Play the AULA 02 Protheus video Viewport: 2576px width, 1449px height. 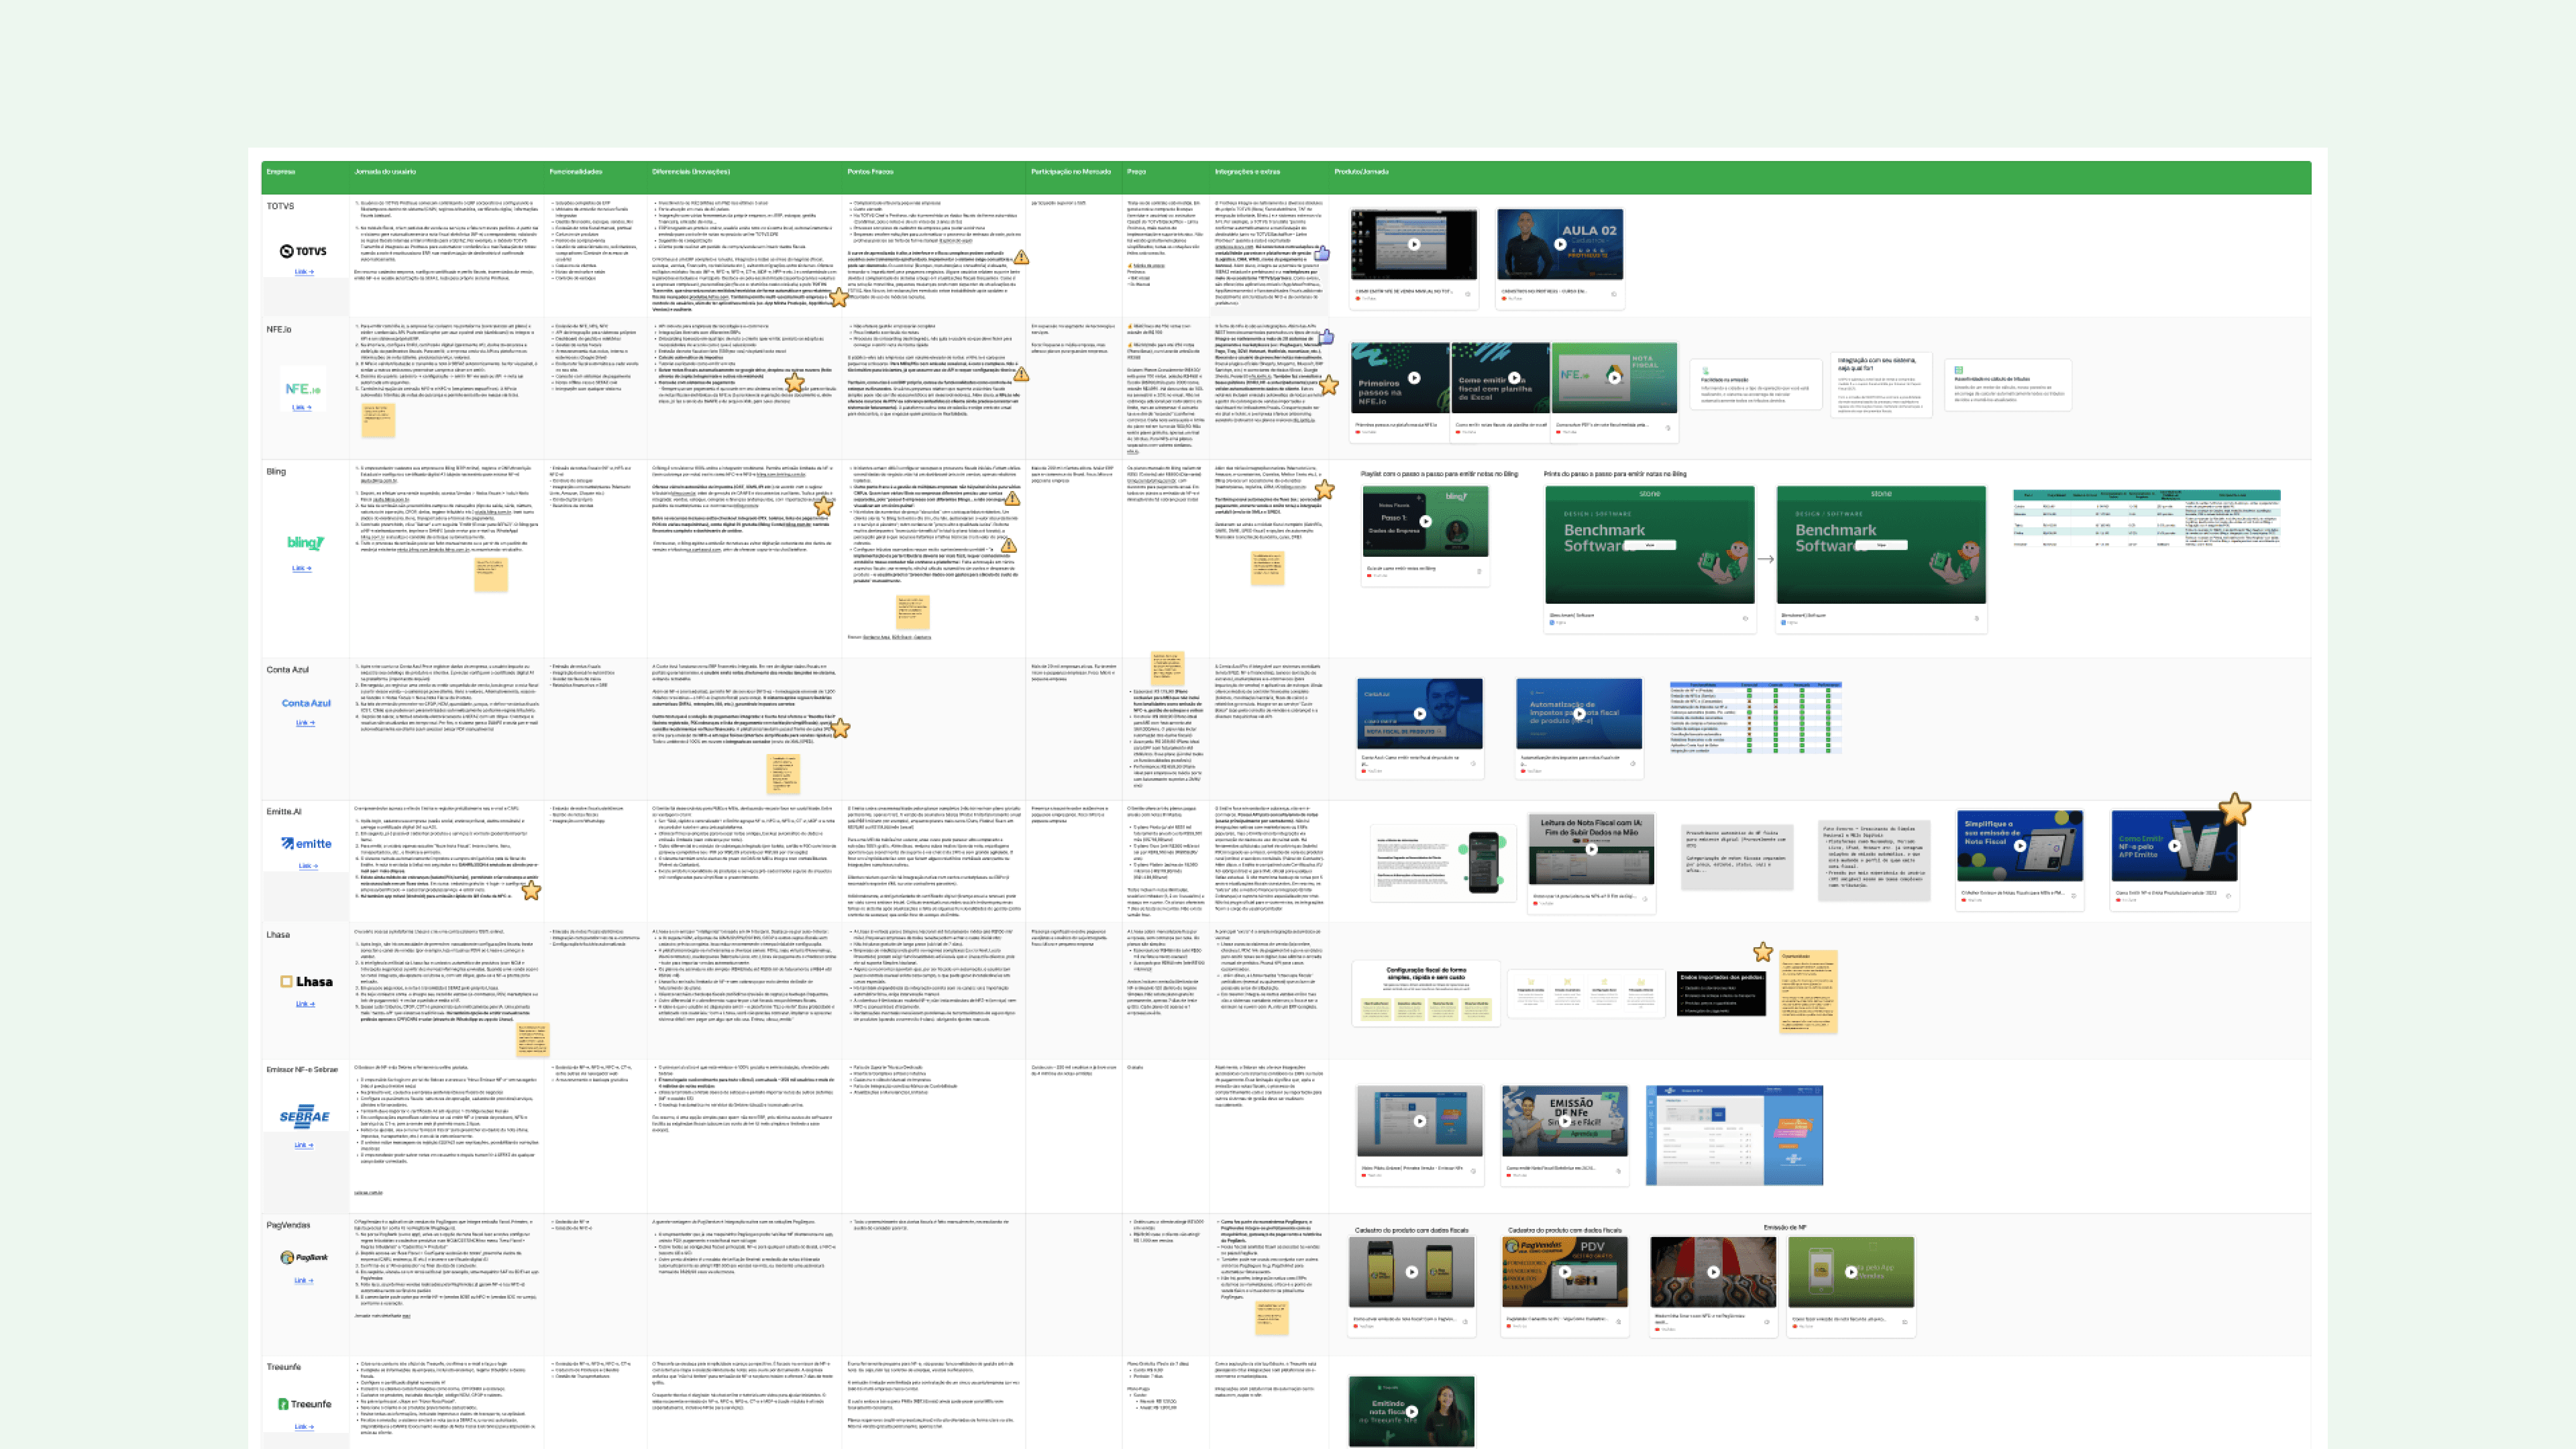coord(1560,244)
